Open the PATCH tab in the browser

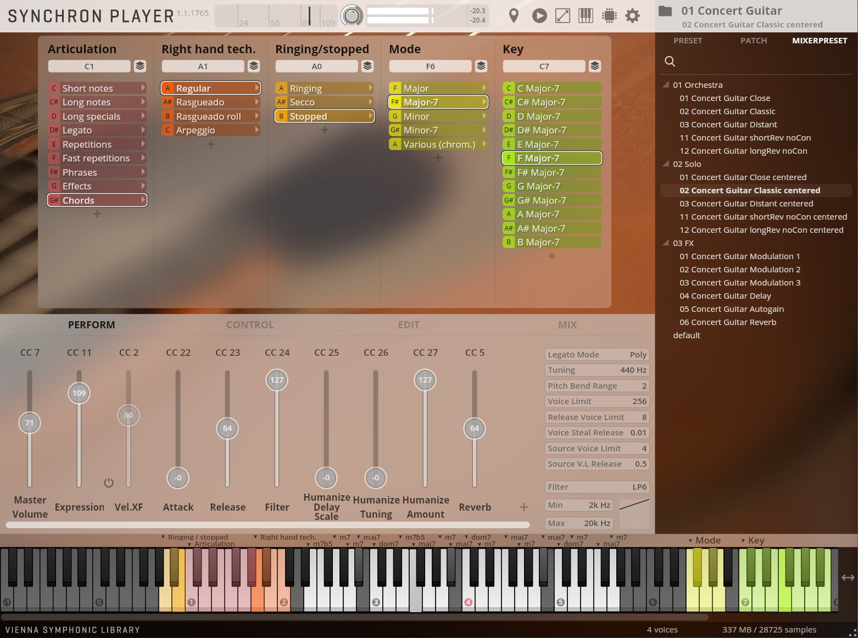point(753,40)
